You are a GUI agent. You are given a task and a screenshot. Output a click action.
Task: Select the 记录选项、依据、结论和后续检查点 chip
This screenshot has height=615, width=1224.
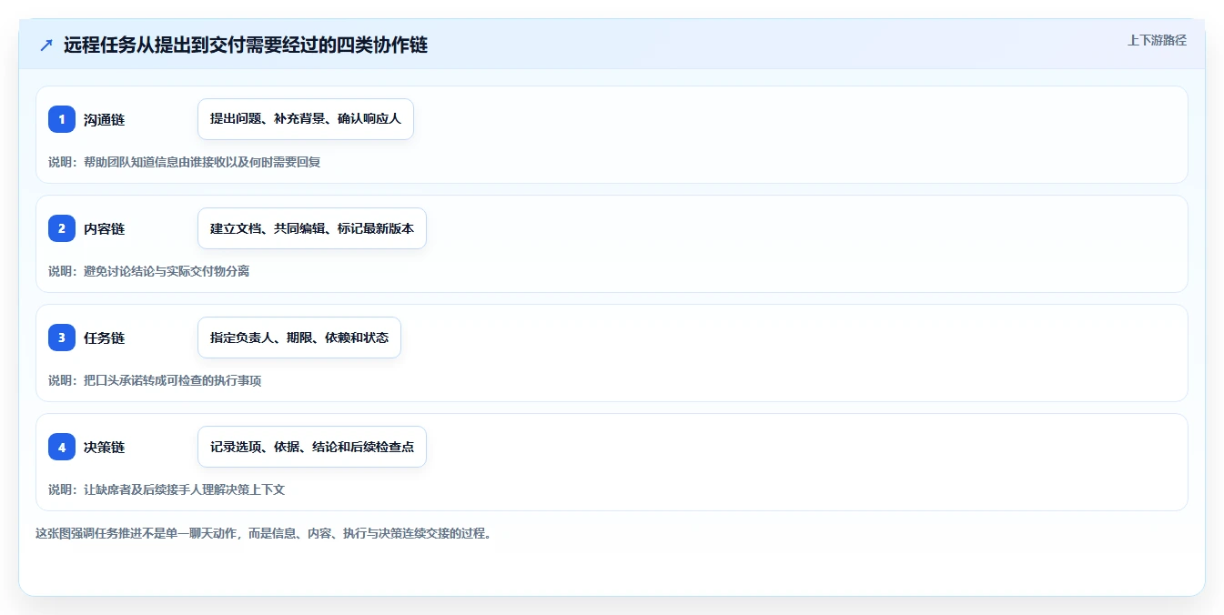[312, 447]
